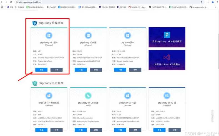The height and width of the screenshot is (136, 219).
Task: Show more bookmarks via the overflow chevron
Action: pos(216,7)
